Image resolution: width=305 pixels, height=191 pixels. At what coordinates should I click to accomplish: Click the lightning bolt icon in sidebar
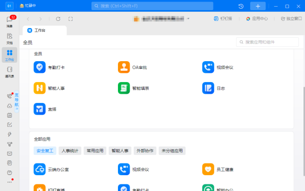pyautogui.click(x=10, y=134)
